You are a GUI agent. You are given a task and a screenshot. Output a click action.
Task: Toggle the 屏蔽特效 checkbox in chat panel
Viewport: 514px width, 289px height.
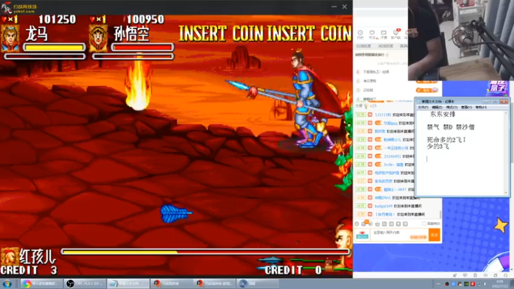(x=424, y=223)
